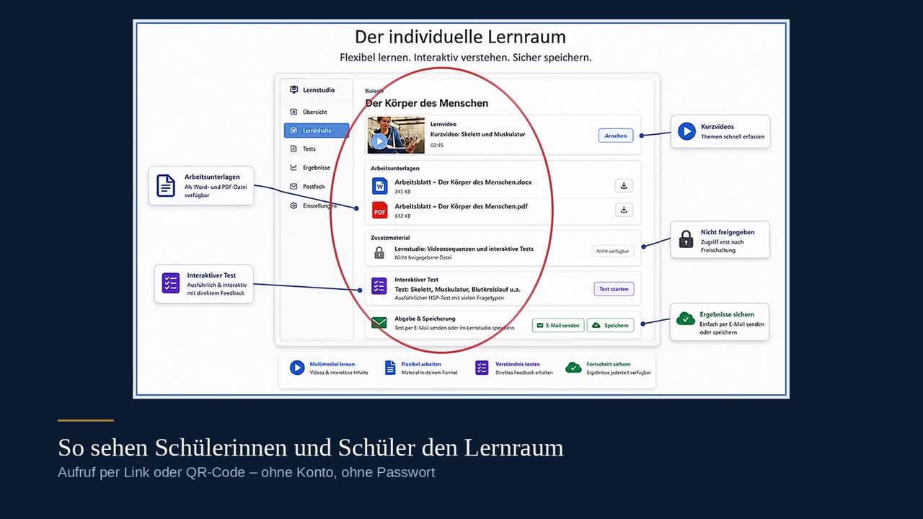923x519 pixels.
Task: Click the cloud icon beside Fortschritt sichern
Action: click(x=573, y=368)
